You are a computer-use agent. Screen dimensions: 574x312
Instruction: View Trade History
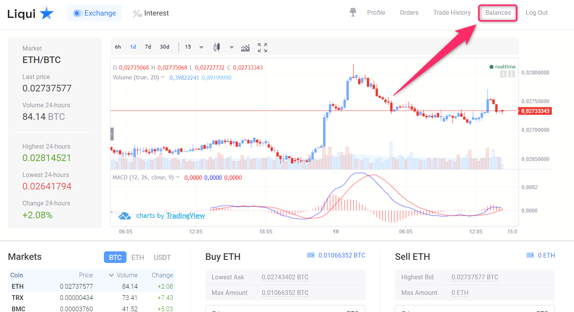pos(452,12)
